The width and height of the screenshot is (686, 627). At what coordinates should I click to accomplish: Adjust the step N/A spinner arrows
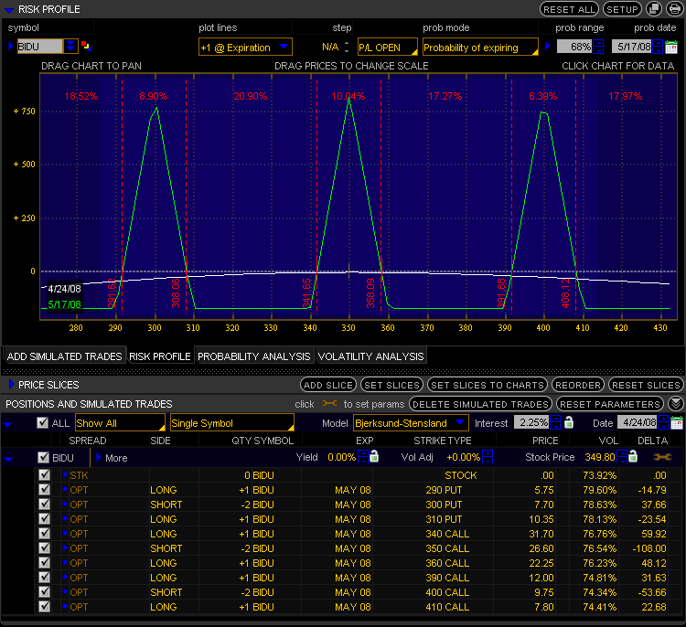click(x=347, y=47)
